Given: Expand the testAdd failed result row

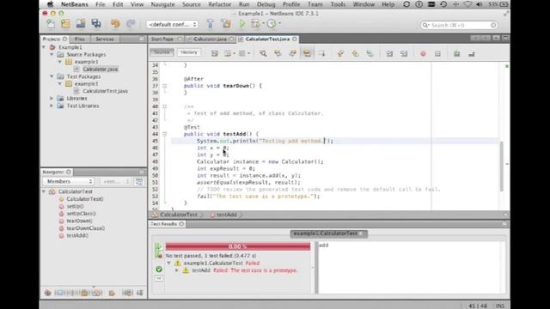Looking at the screenshot, I should click(177, 270).
